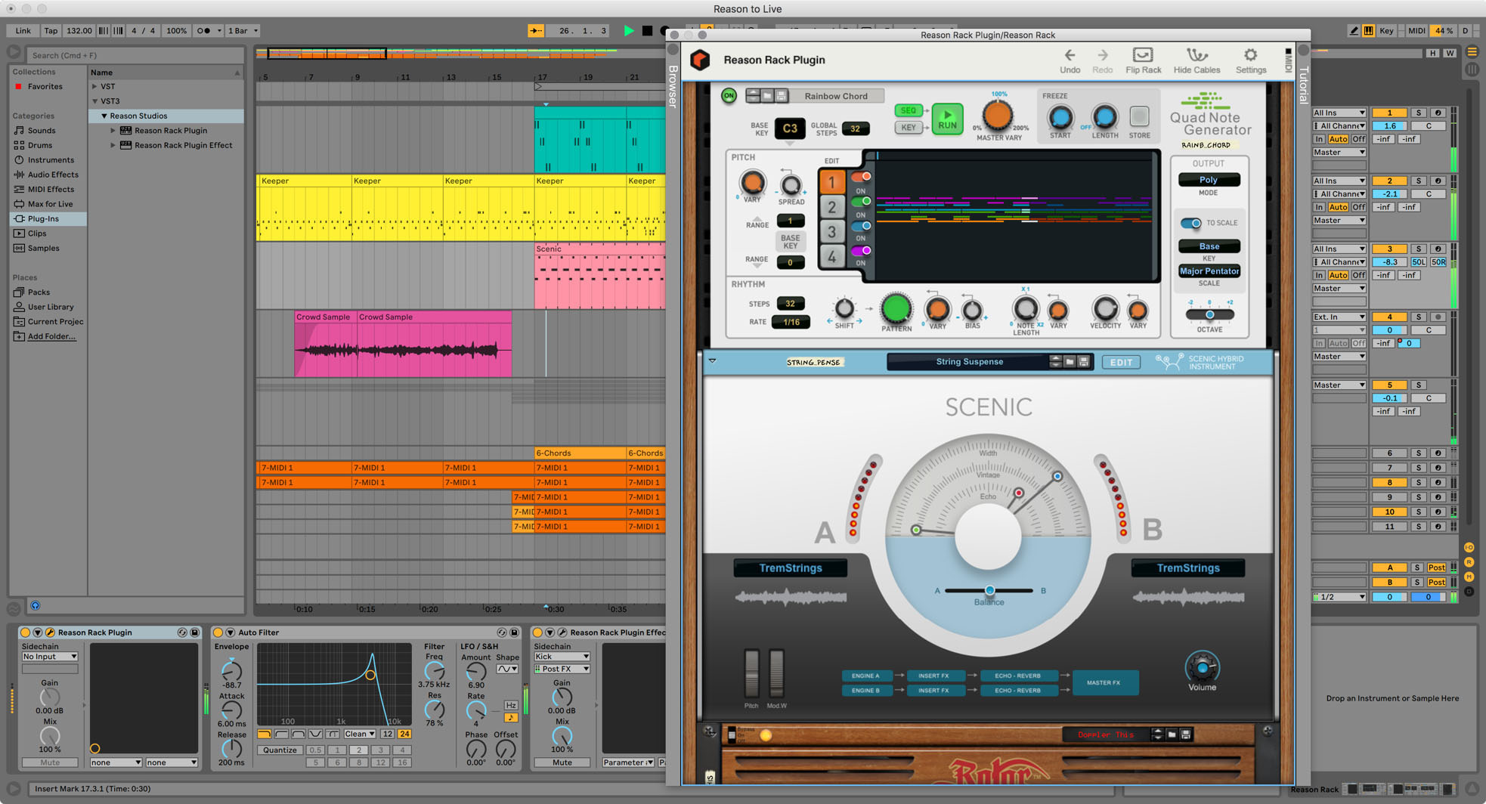Expand the VST folder in browser

point(95,87)
